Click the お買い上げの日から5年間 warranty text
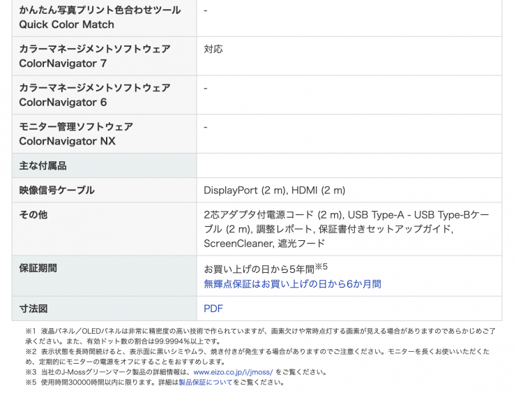Screen dimensions: 516x393 (x=258, y=269)
